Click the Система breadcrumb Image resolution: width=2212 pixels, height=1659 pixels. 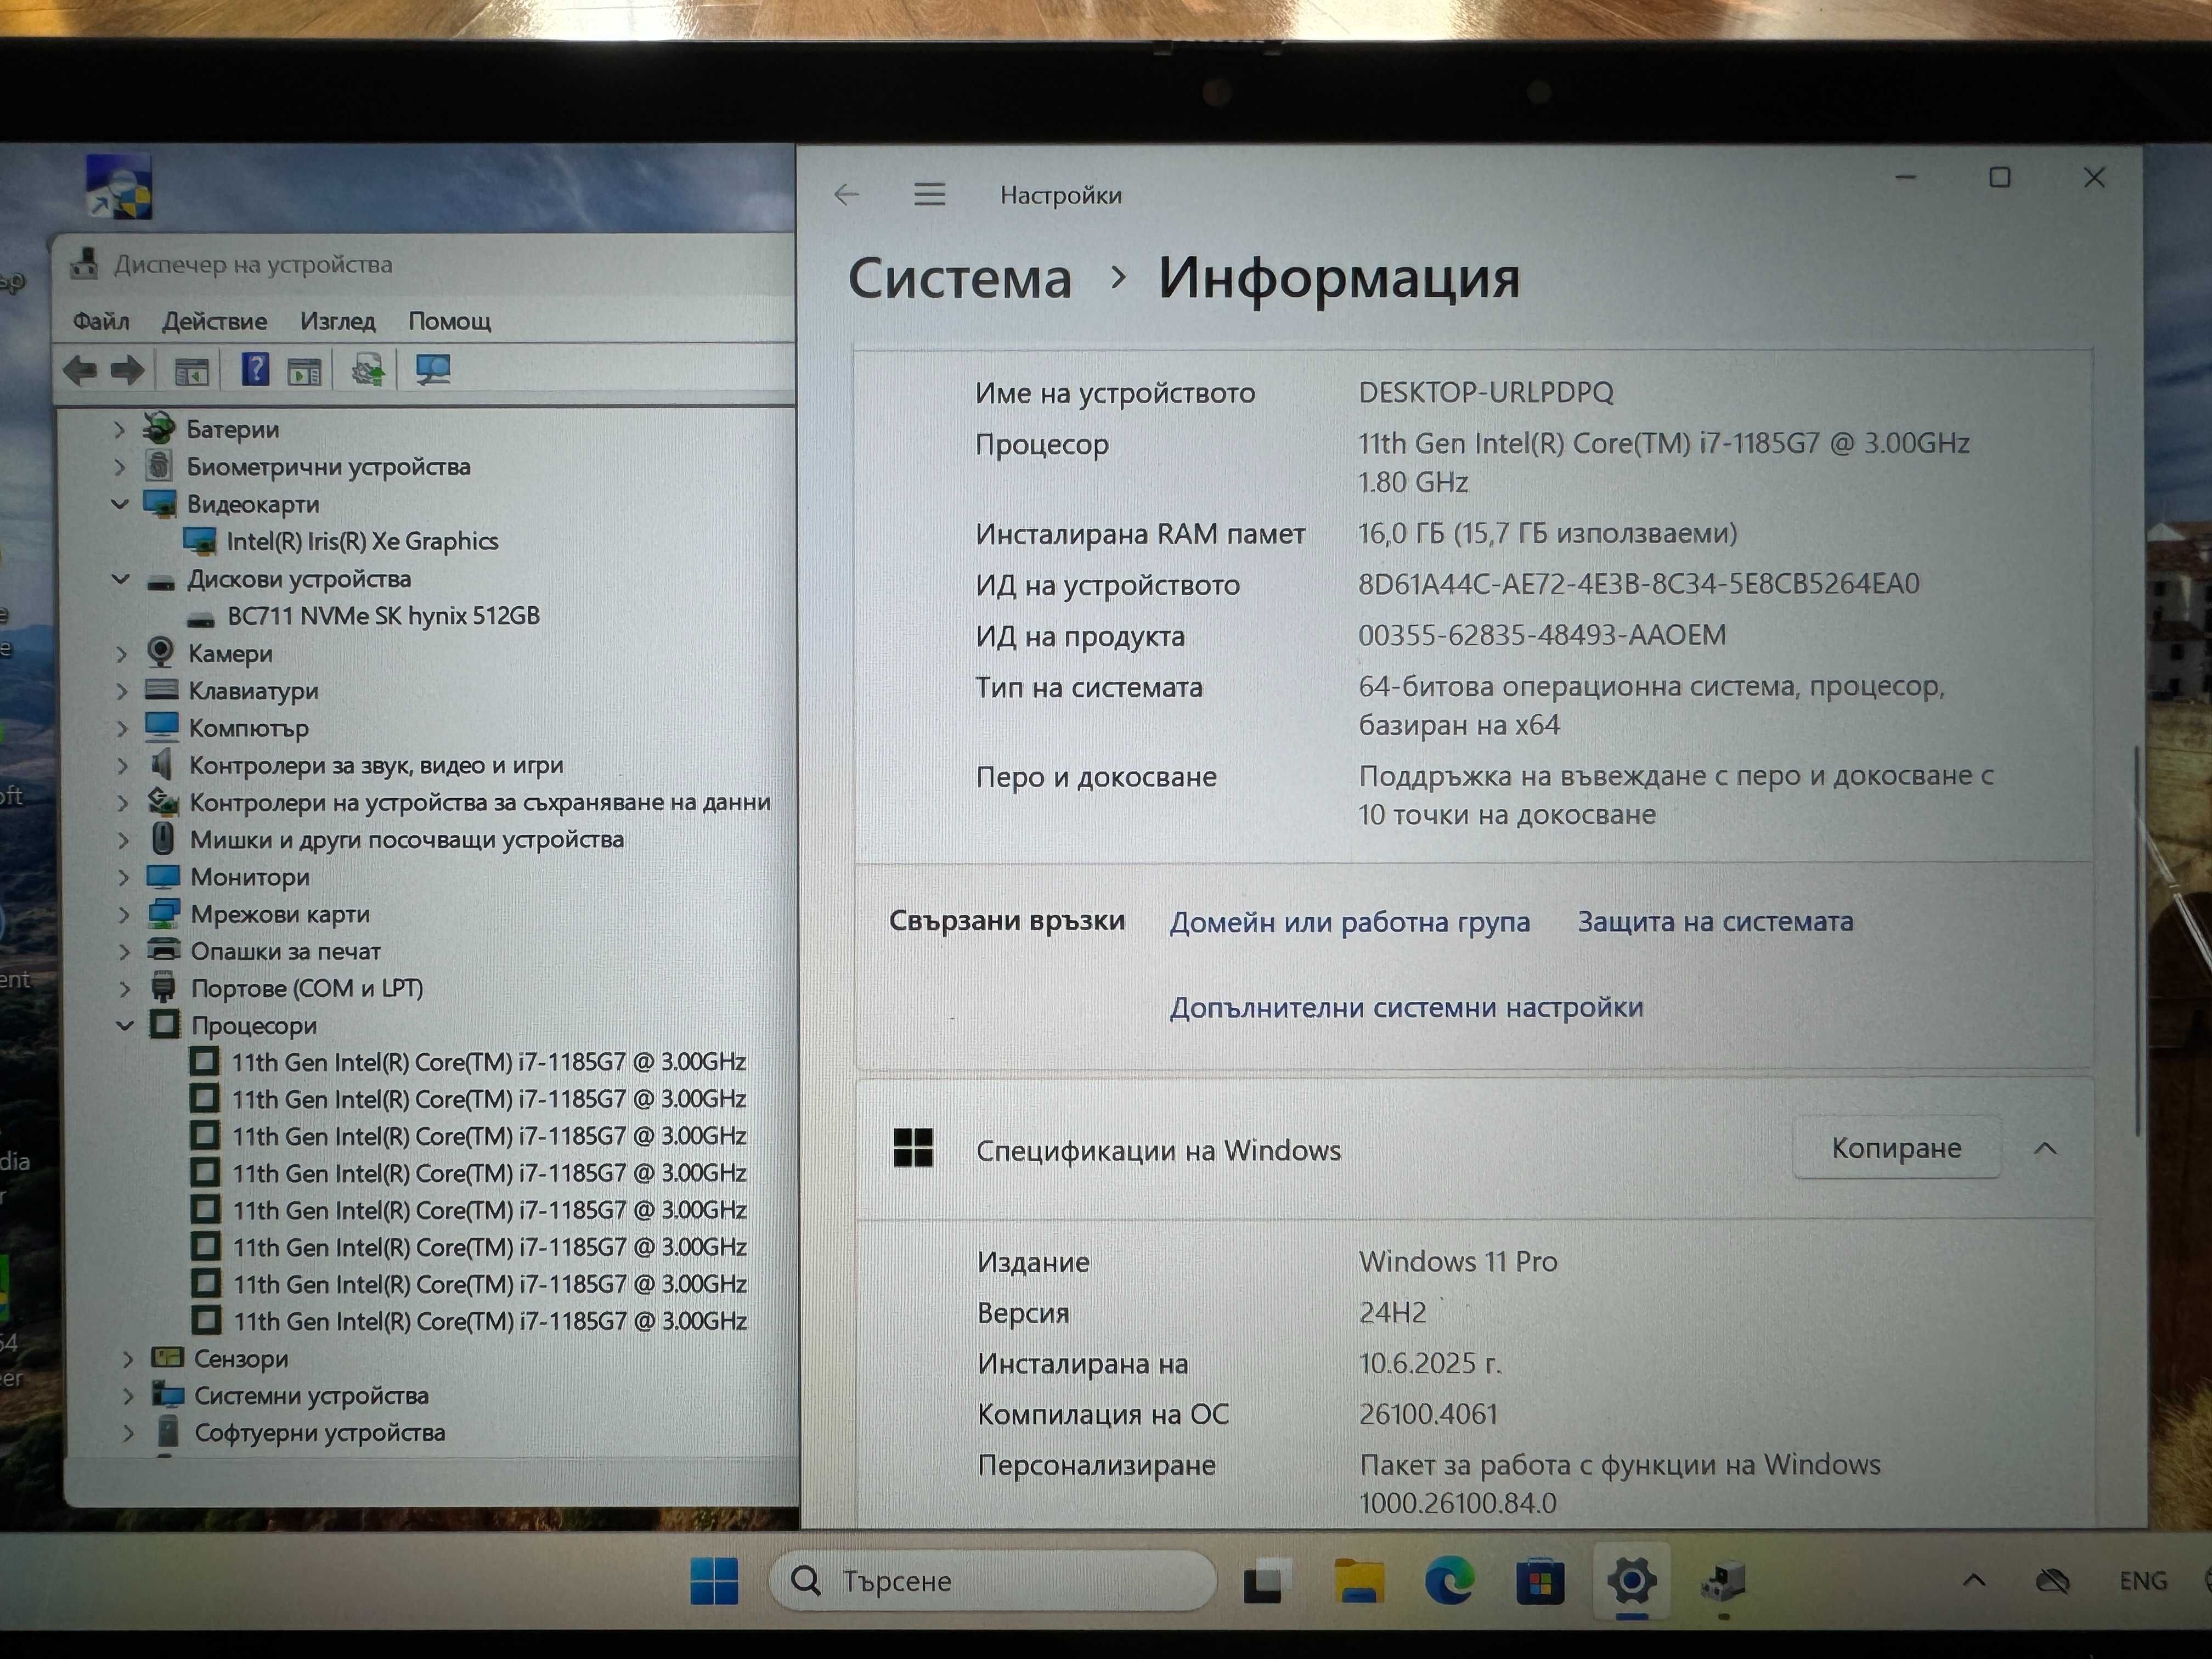point(960,278)
